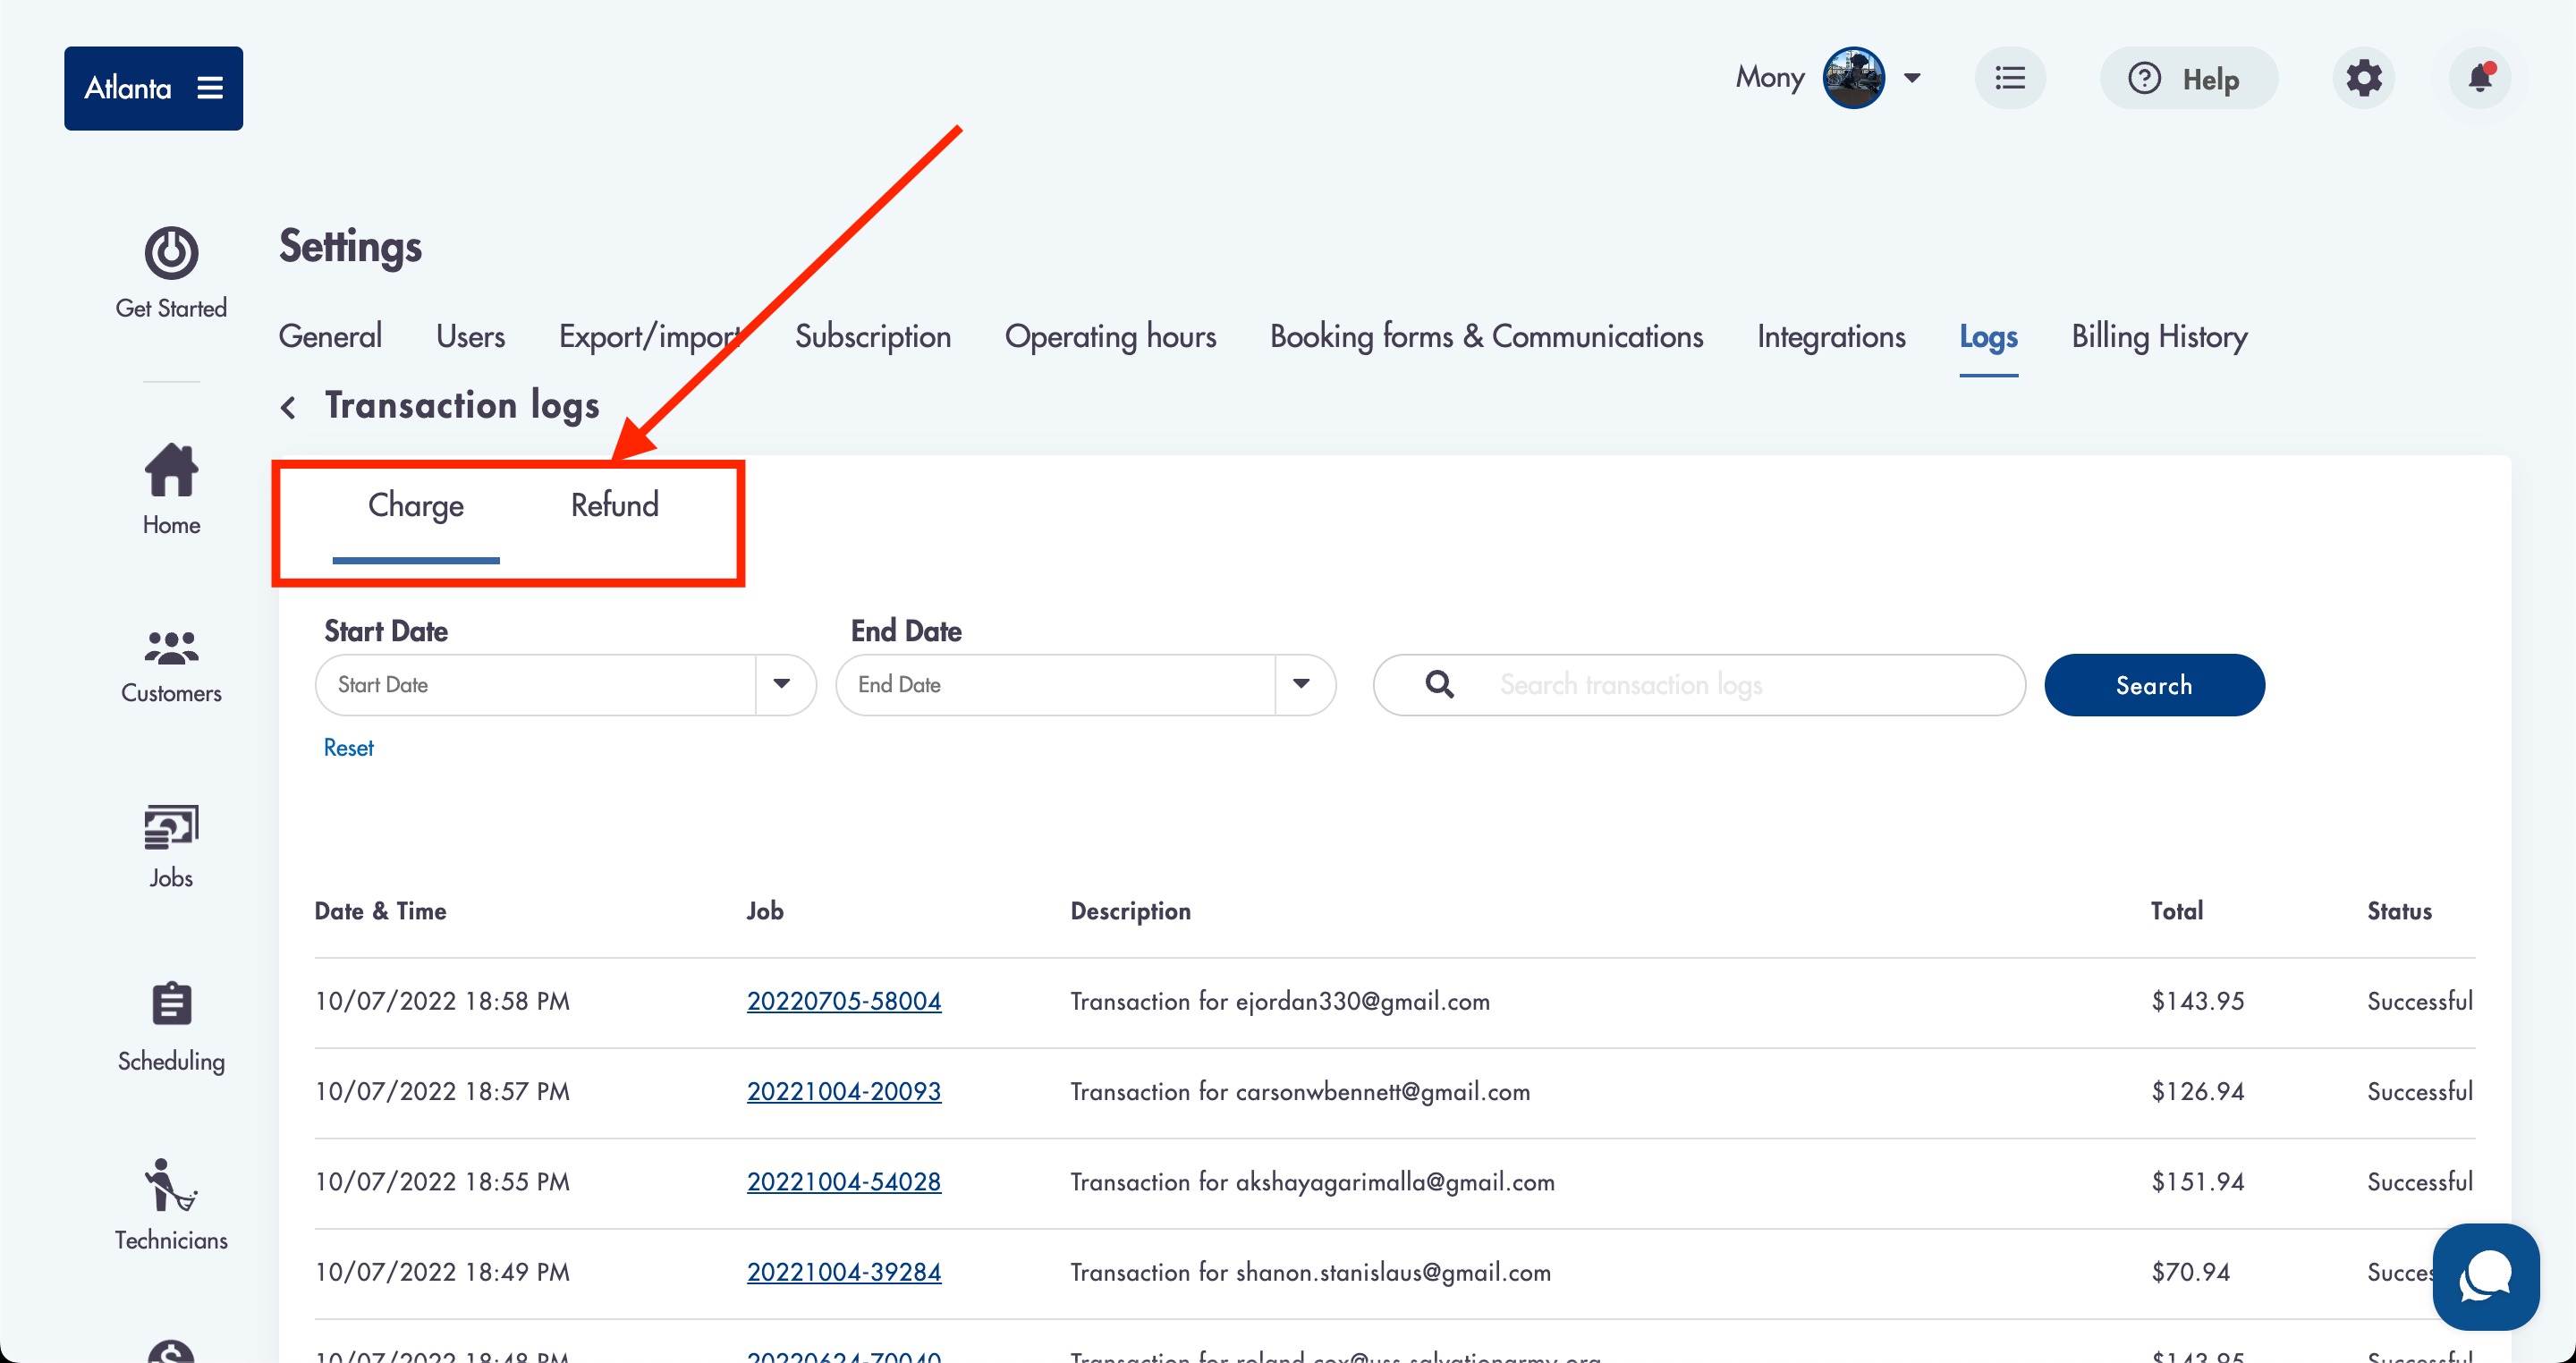
Task: Click the 10/07/2022 18:55 PM timestamp
Action: (442, 1181)
